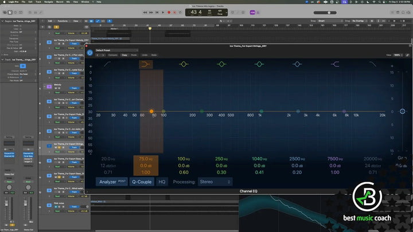Toggle the Metronome icon

[258, 13]
